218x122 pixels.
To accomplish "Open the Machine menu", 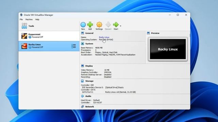I will [29, 20].
